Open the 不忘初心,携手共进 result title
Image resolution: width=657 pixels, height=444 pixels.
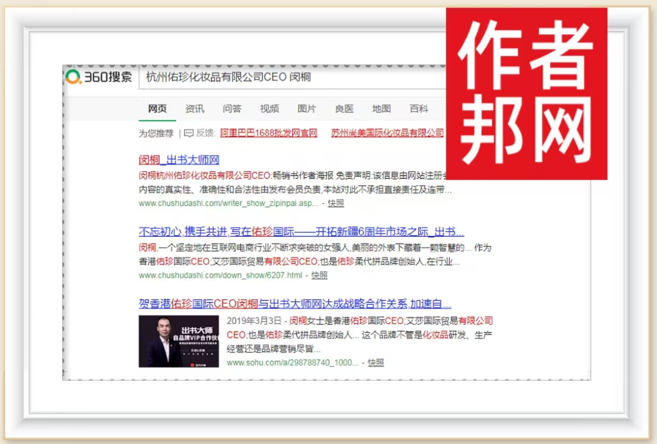pos(301,232)
